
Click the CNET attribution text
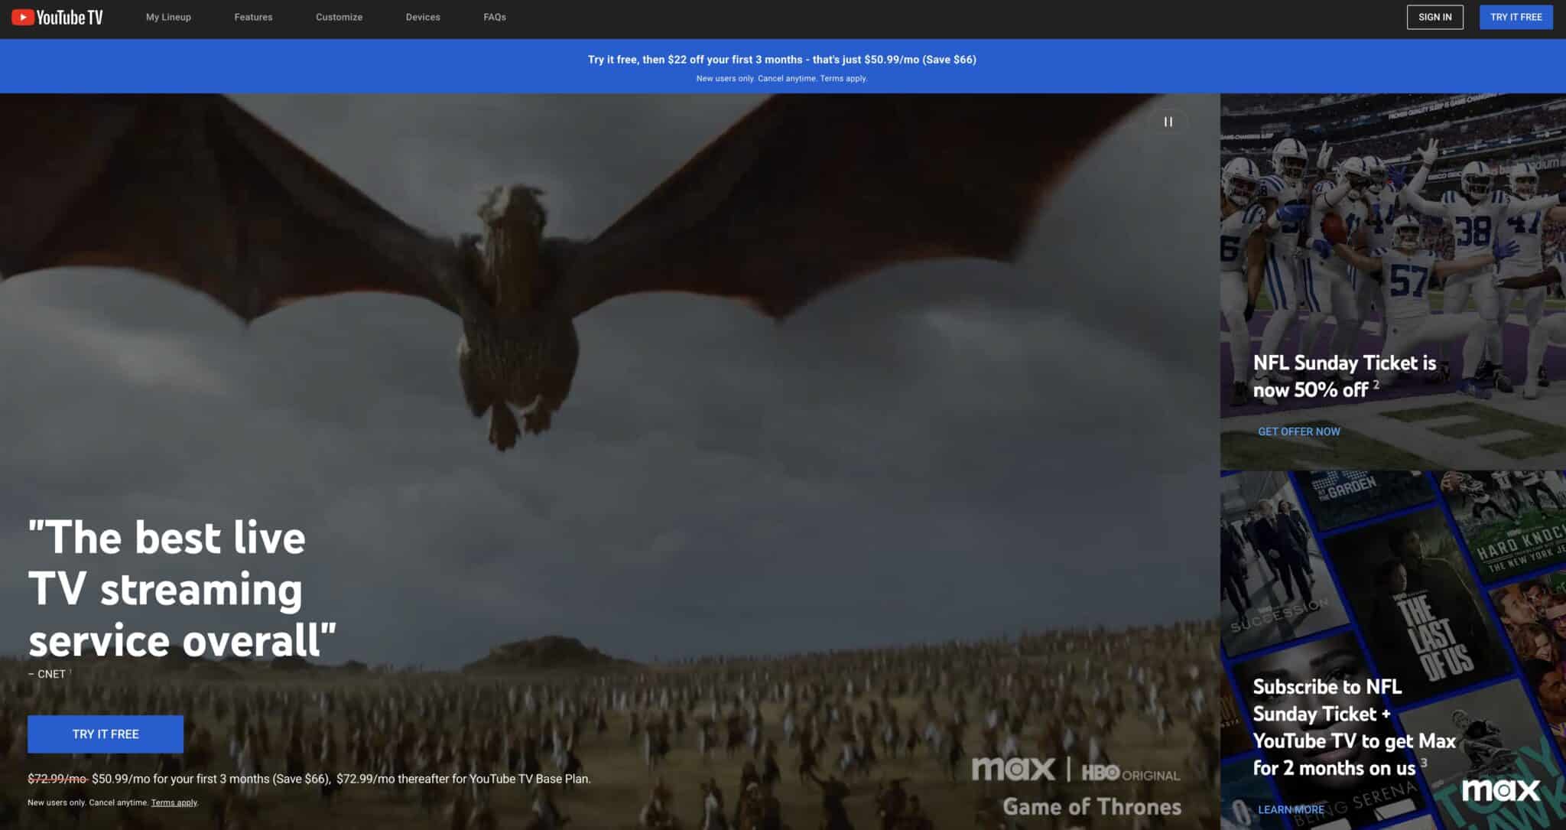tap(48, 674)
